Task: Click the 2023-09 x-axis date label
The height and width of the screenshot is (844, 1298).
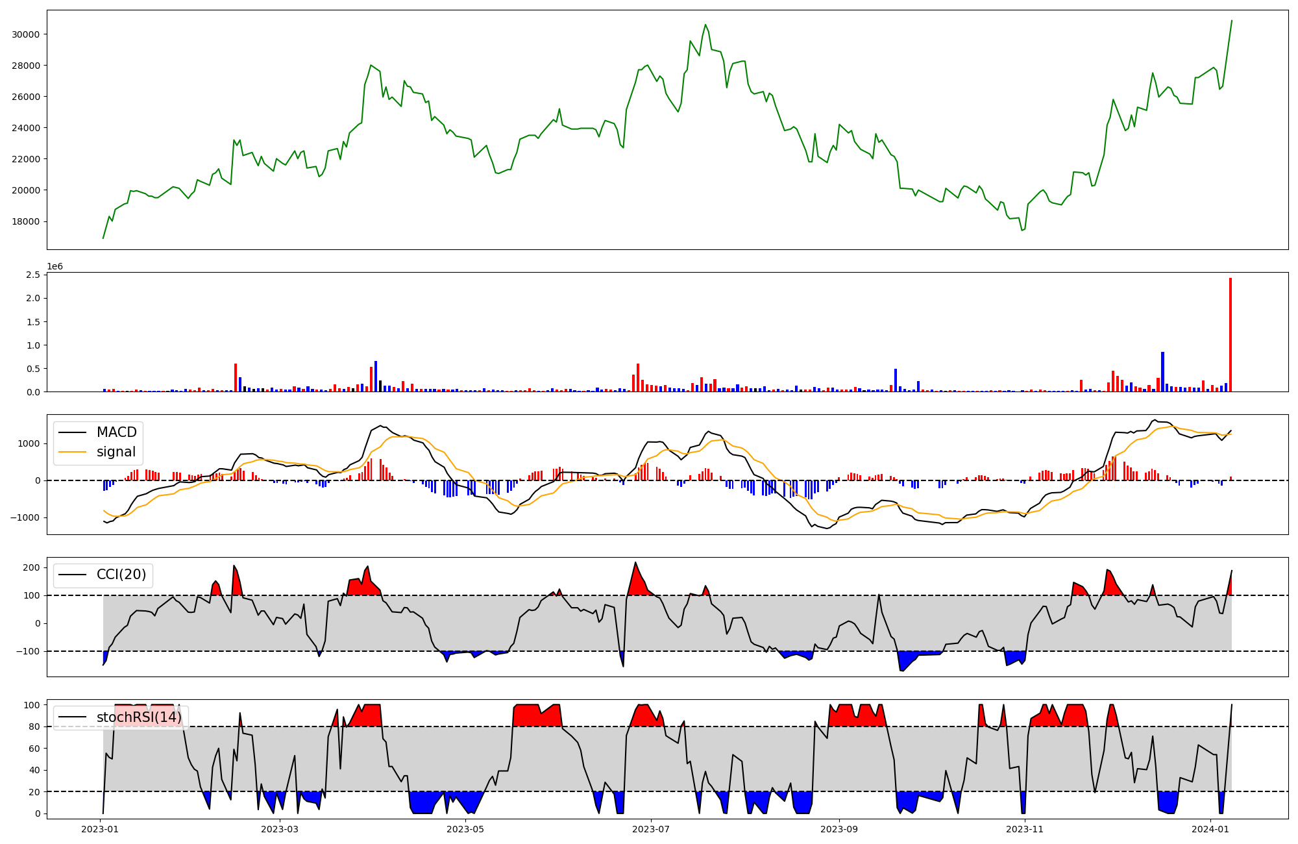Action: 839,829
